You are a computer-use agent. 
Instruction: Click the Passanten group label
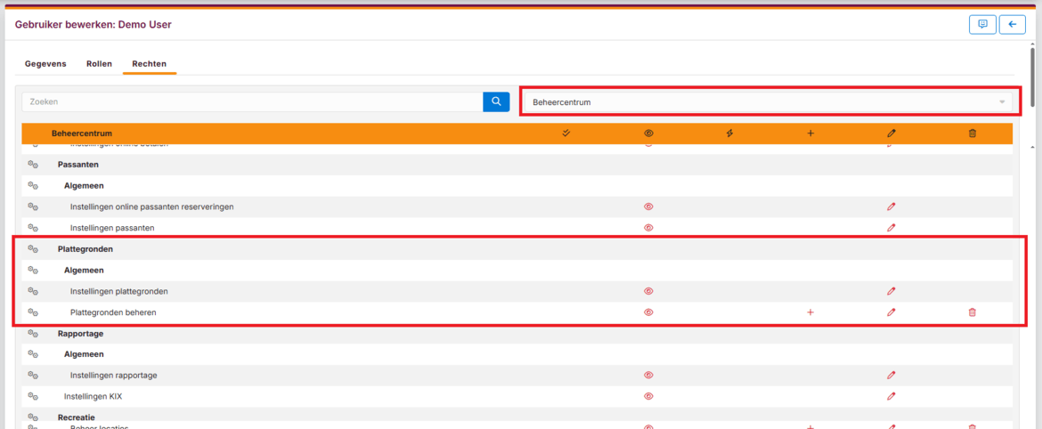78,165
